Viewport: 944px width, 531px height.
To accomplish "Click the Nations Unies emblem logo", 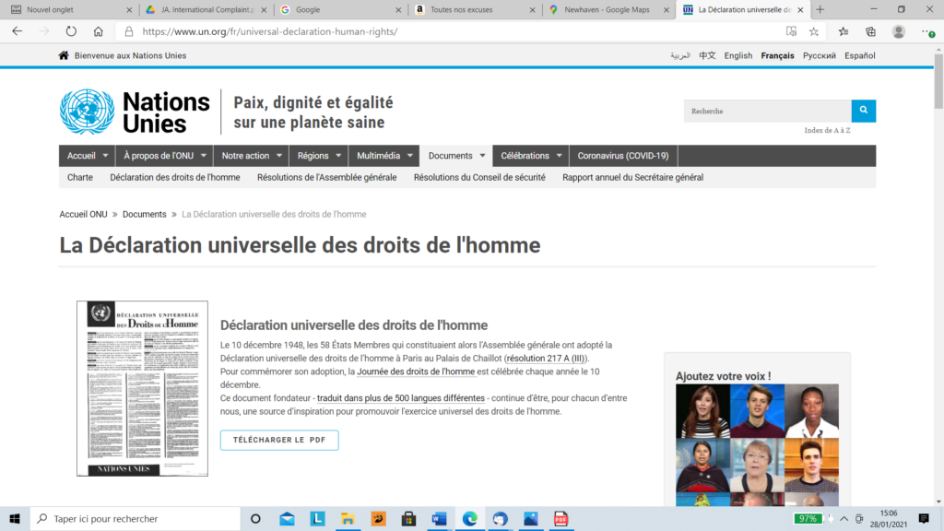I will tap(87, 112).
